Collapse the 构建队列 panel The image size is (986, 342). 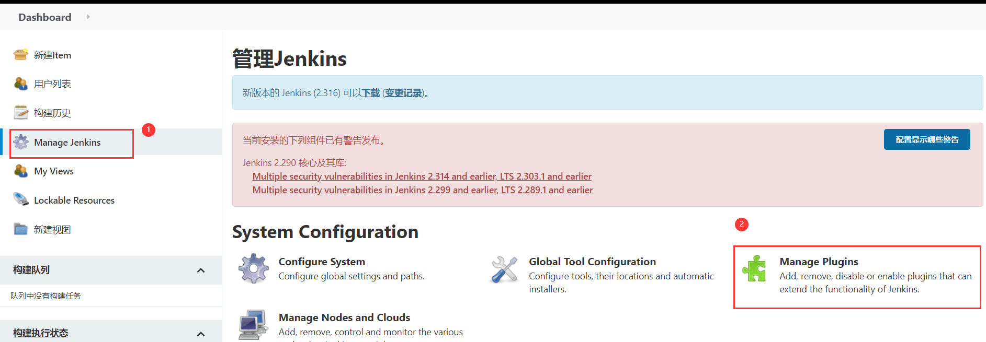201,270
